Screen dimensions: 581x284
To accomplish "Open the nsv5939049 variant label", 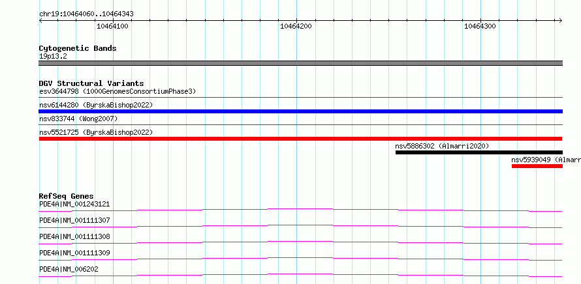I will (546, 160).
